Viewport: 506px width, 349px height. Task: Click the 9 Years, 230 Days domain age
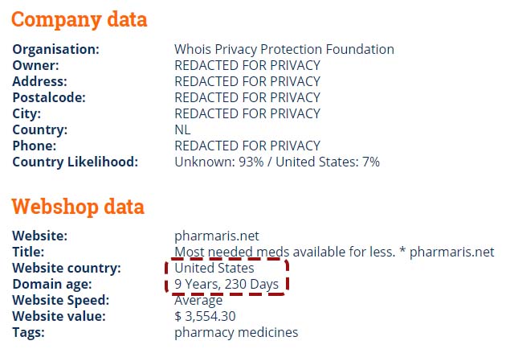click(x=226, y=285)
